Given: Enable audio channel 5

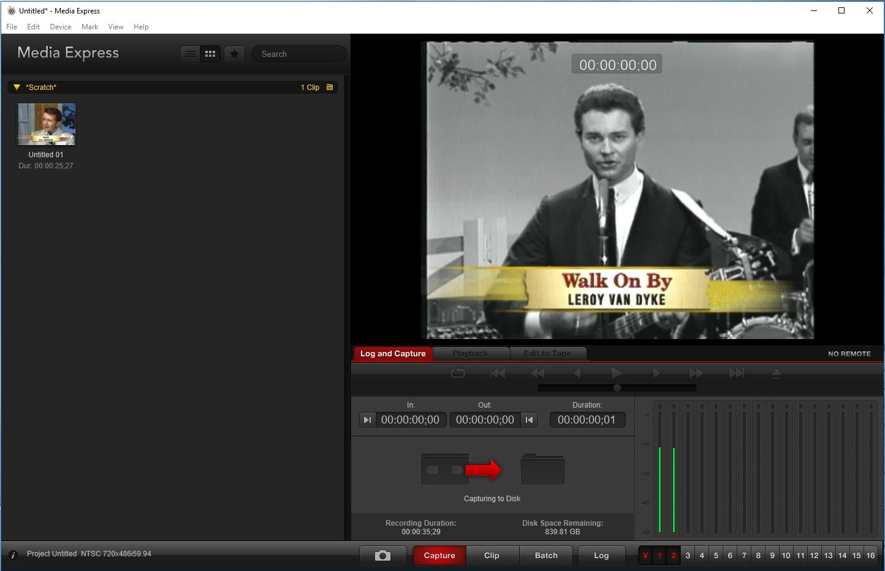Looking at the screenshot, I should coord(716,556).
